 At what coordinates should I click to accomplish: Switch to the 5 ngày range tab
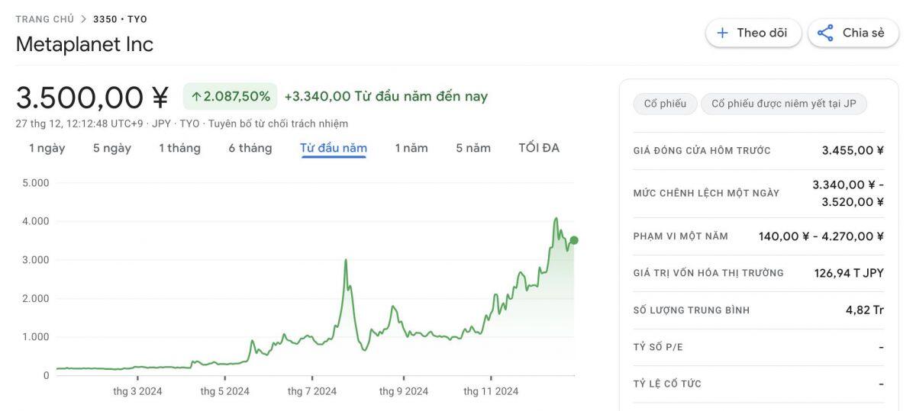[x=112, y=148]
